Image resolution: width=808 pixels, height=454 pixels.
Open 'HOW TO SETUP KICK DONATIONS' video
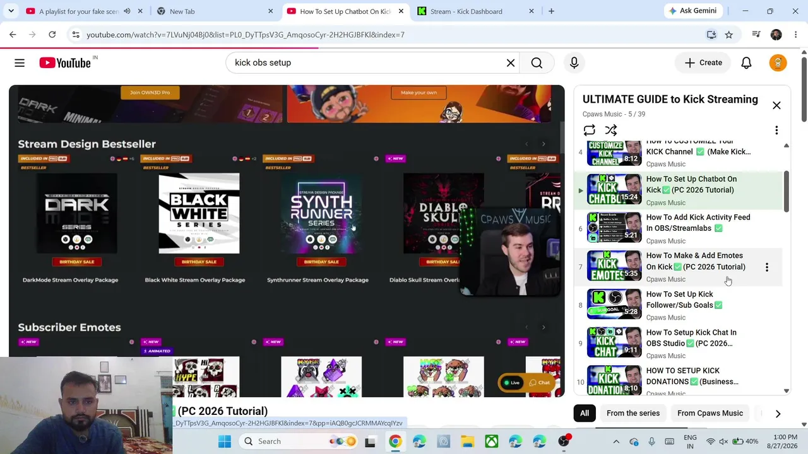[x=679, y=381]
